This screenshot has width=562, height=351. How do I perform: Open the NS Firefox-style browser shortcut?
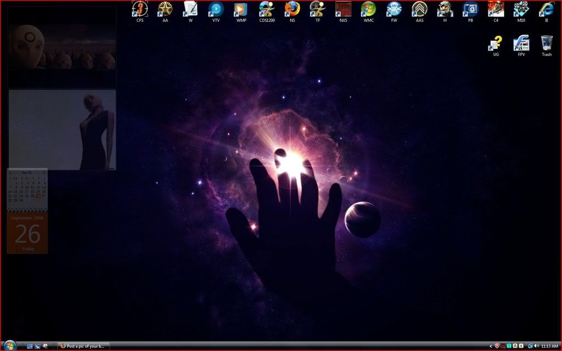click(x=292, y=9)
